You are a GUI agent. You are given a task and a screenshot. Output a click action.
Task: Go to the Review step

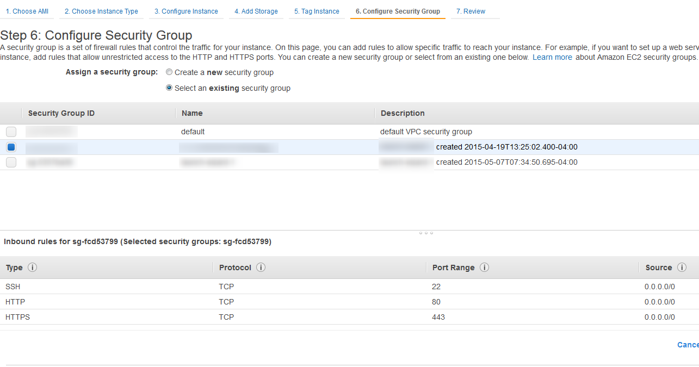click(470, 11)
